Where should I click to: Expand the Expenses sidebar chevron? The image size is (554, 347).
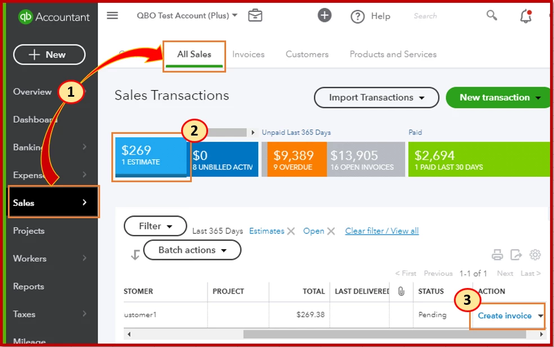pos(84,174)
